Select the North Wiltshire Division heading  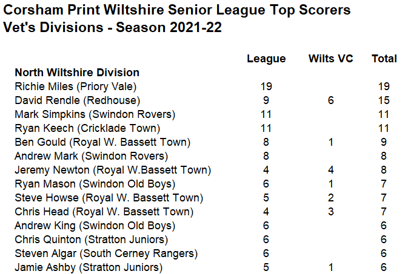coord(77,73)
